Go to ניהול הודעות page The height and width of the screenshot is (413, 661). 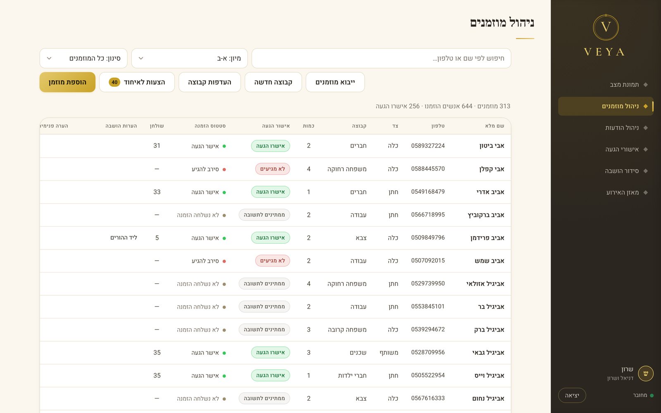(606, 128)
